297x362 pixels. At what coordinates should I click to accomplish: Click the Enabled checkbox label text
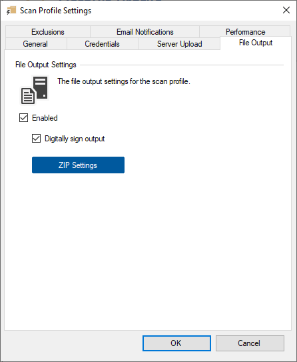45,118
